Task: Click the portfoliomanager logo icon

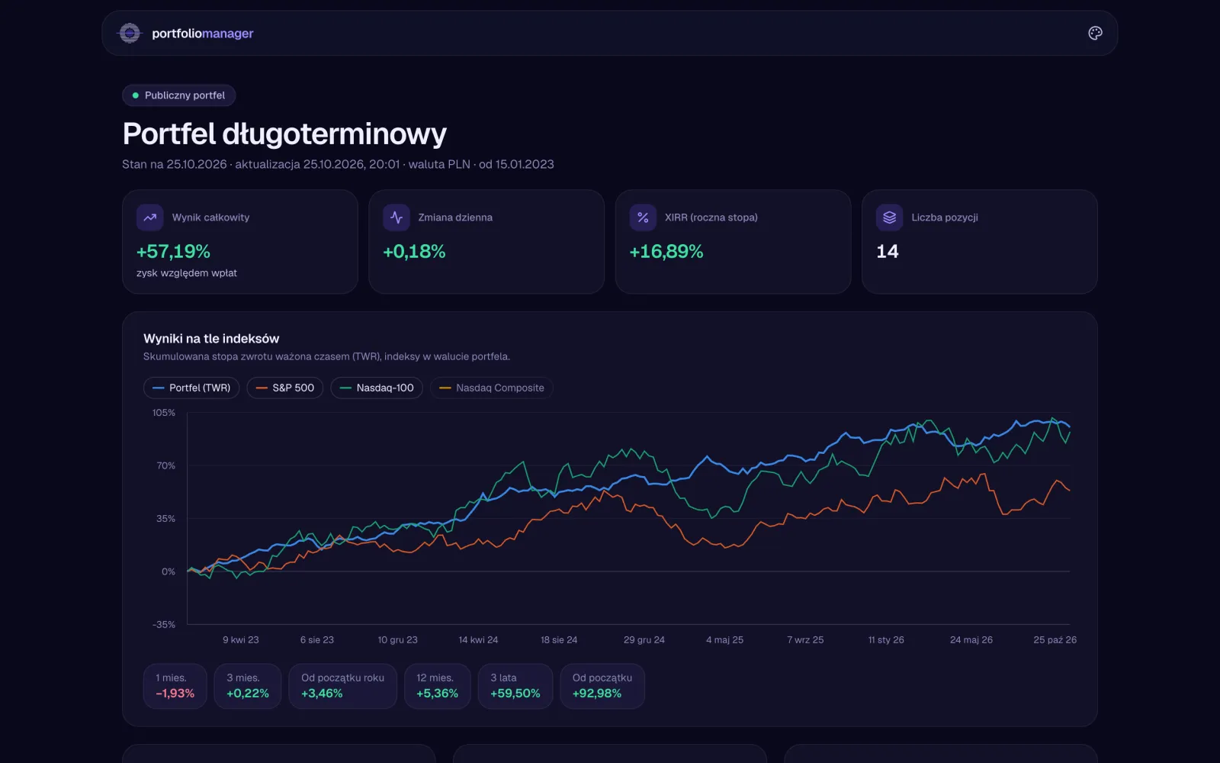Action: coord(130,33)
